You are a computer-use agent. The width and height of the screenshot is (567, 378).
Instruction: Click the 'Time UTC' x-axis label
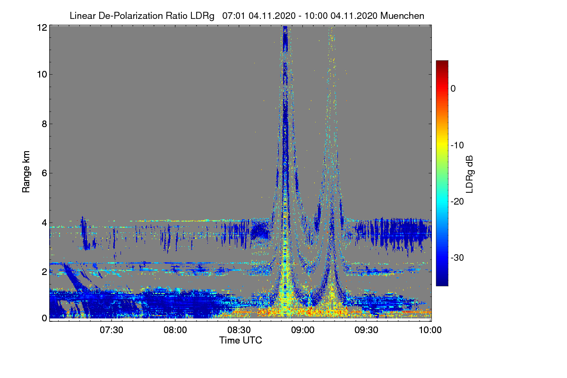[241, 340]
